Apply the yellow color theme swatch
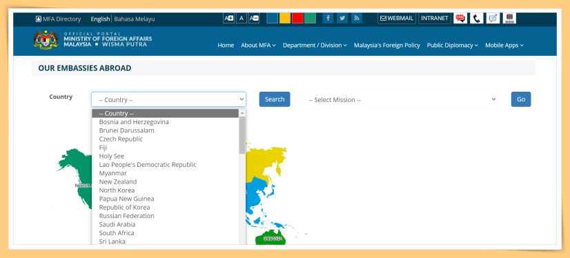Screen dimensions: 570x258 tap(285, 18)
